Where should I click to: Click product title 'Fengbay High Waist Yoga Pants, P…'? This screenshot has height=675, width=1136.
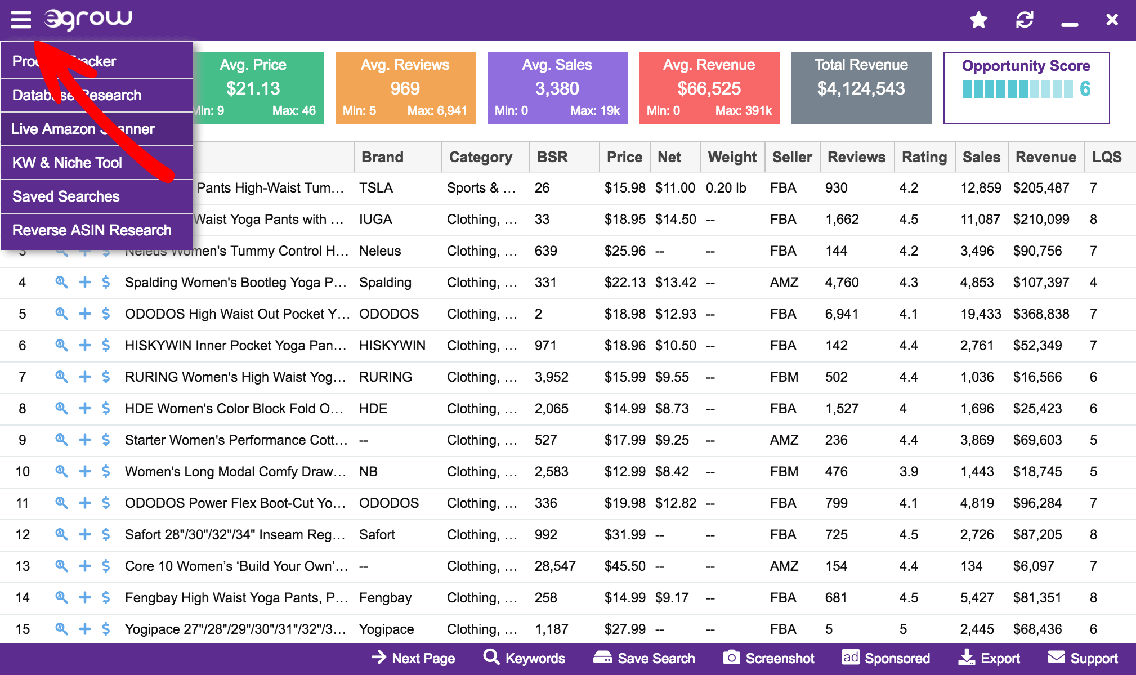point(236,597)
